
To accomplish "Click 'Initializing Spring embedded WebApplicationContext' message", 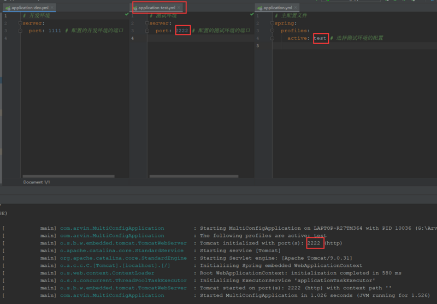I will pos(281,266).
